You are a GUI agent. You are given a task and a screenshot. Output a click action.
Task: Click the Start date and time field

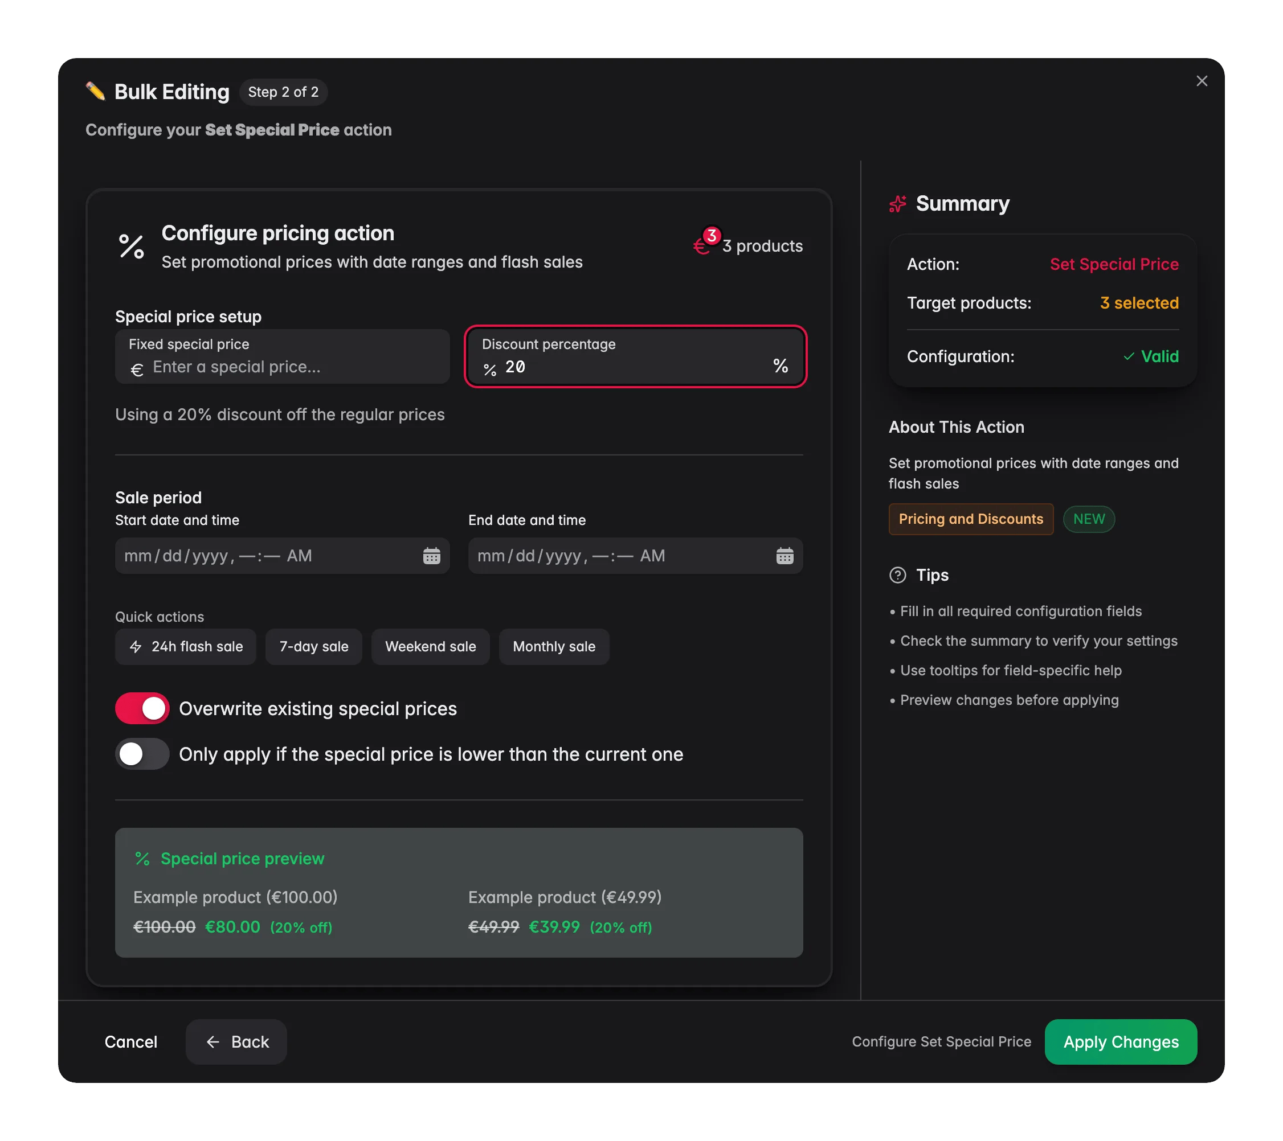pyautogui.click(x=283, y=556)
